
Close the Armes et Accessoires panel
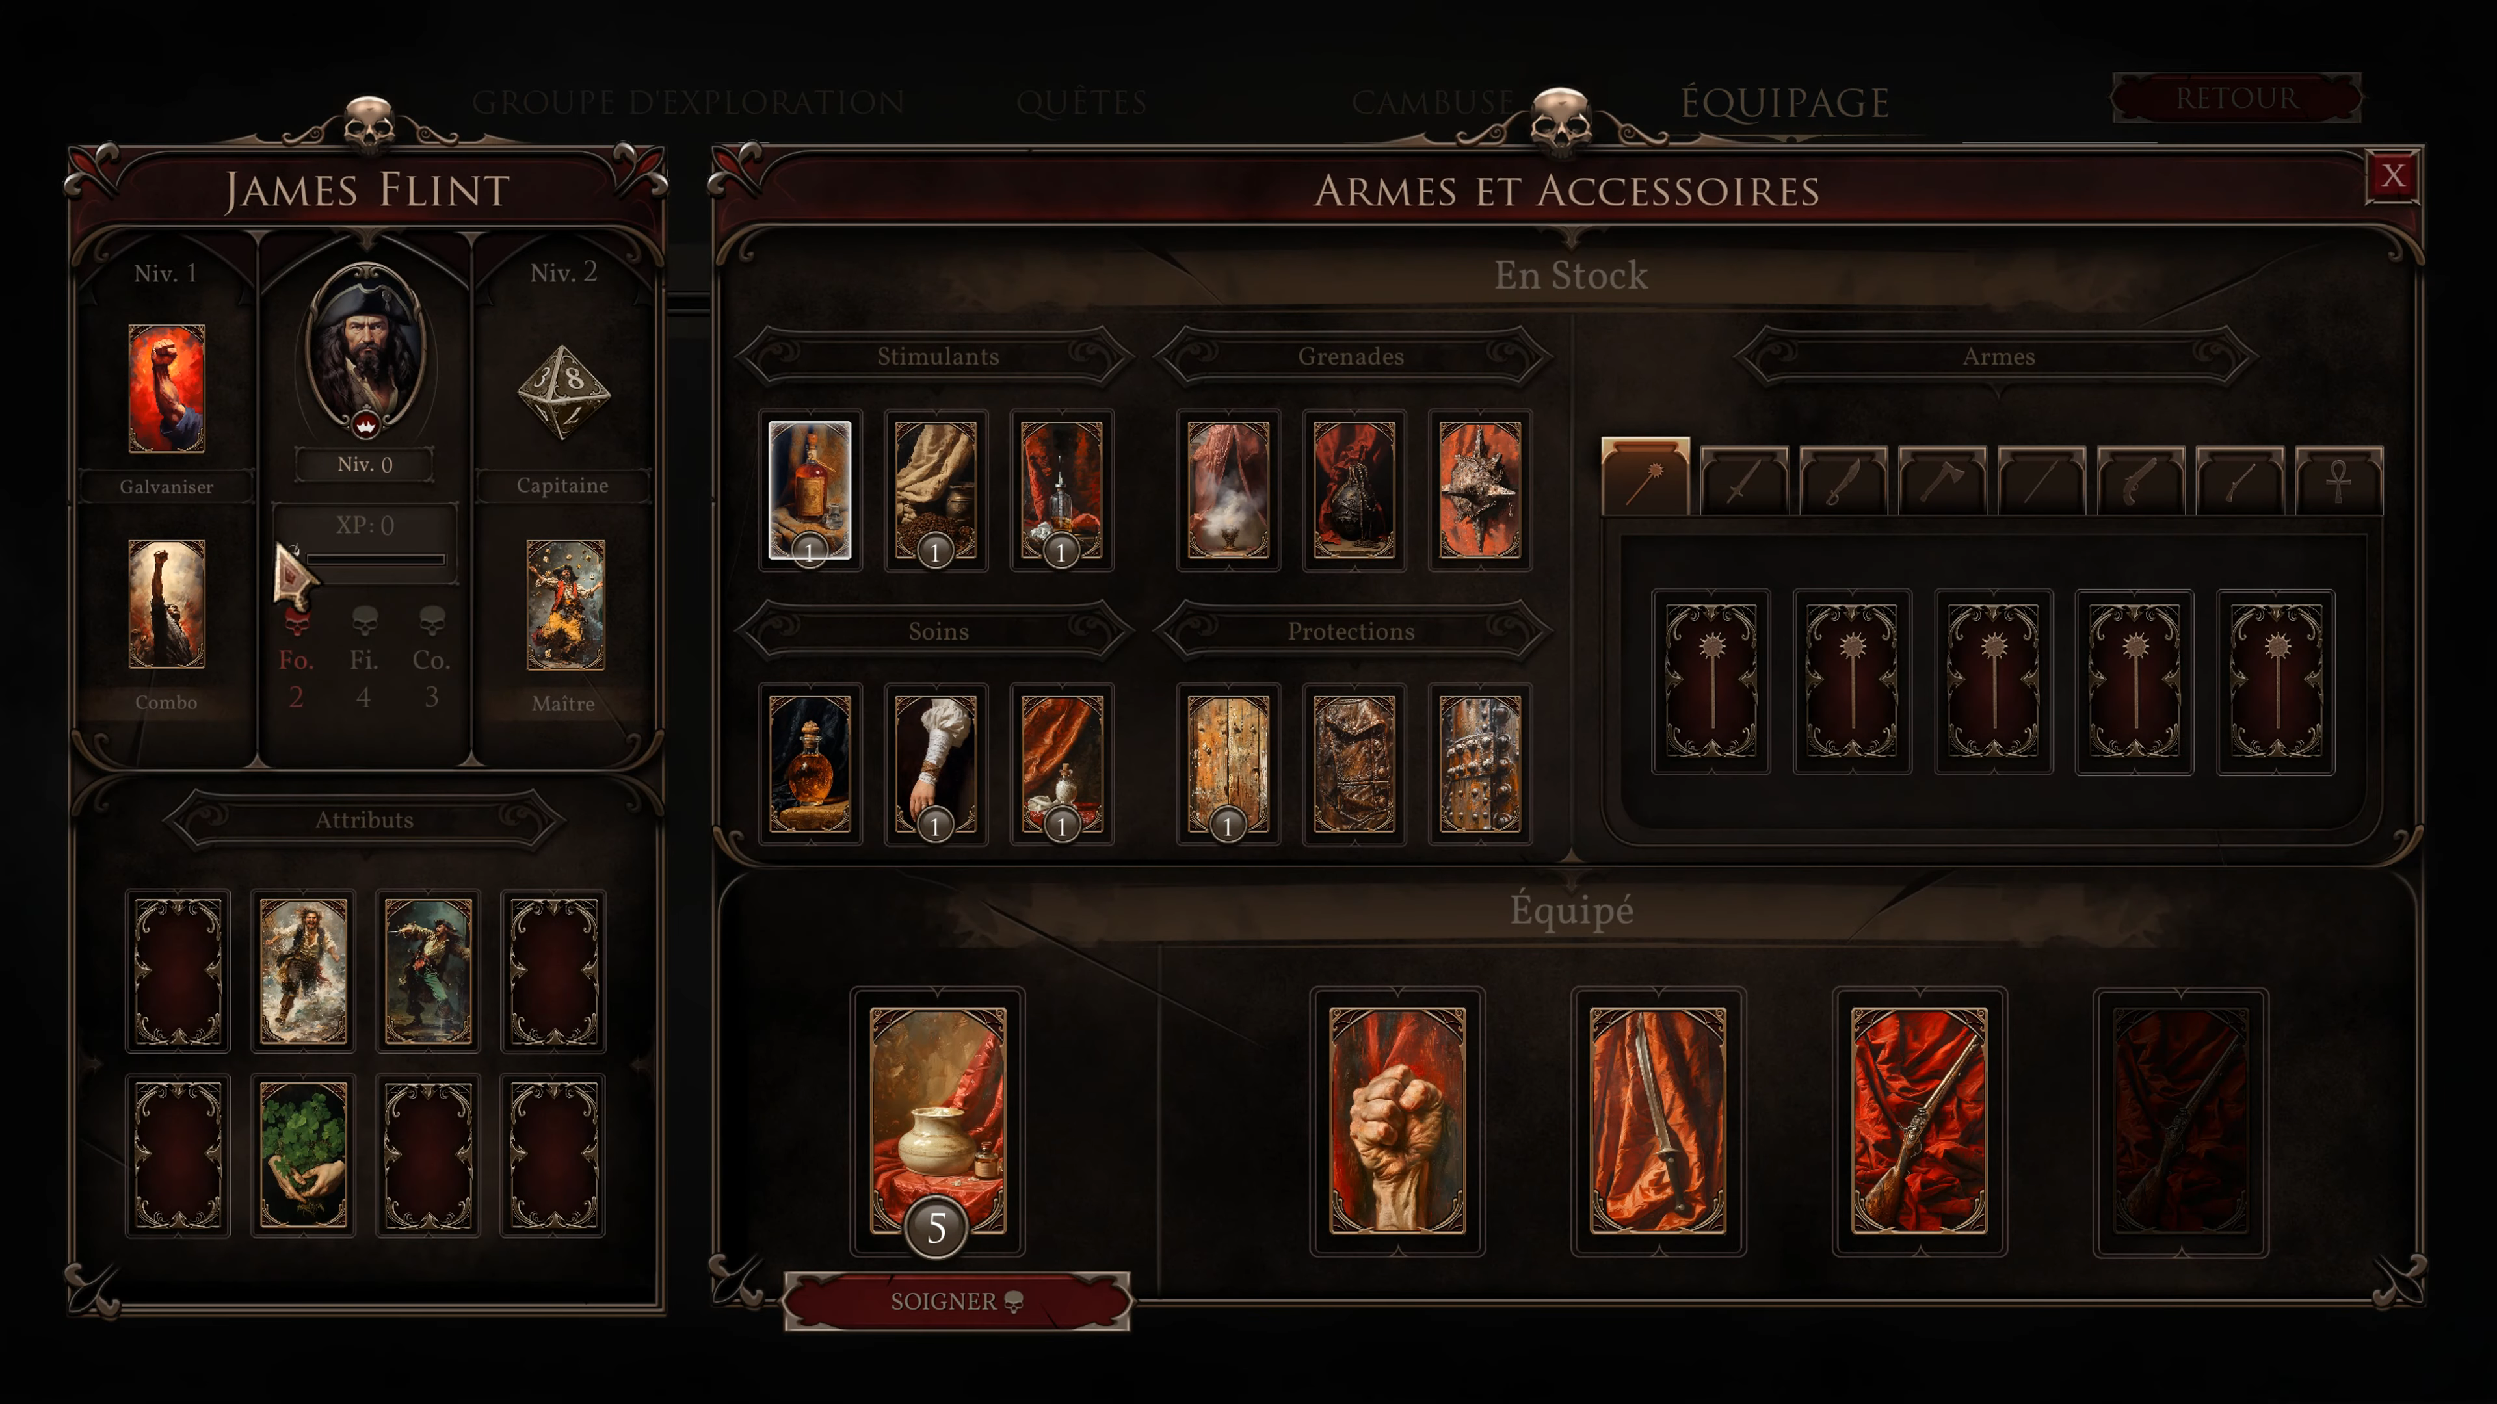click(2392, 175)
